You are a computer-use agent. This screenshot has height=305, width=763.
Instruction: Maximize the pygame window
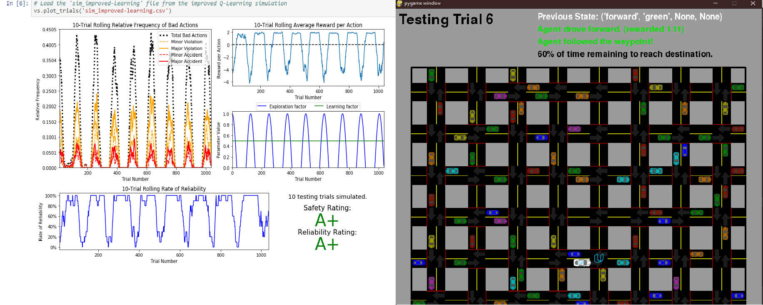tap(734, 3)
